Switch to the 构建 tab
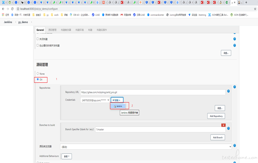258x163 pixels. coord(90,30)
